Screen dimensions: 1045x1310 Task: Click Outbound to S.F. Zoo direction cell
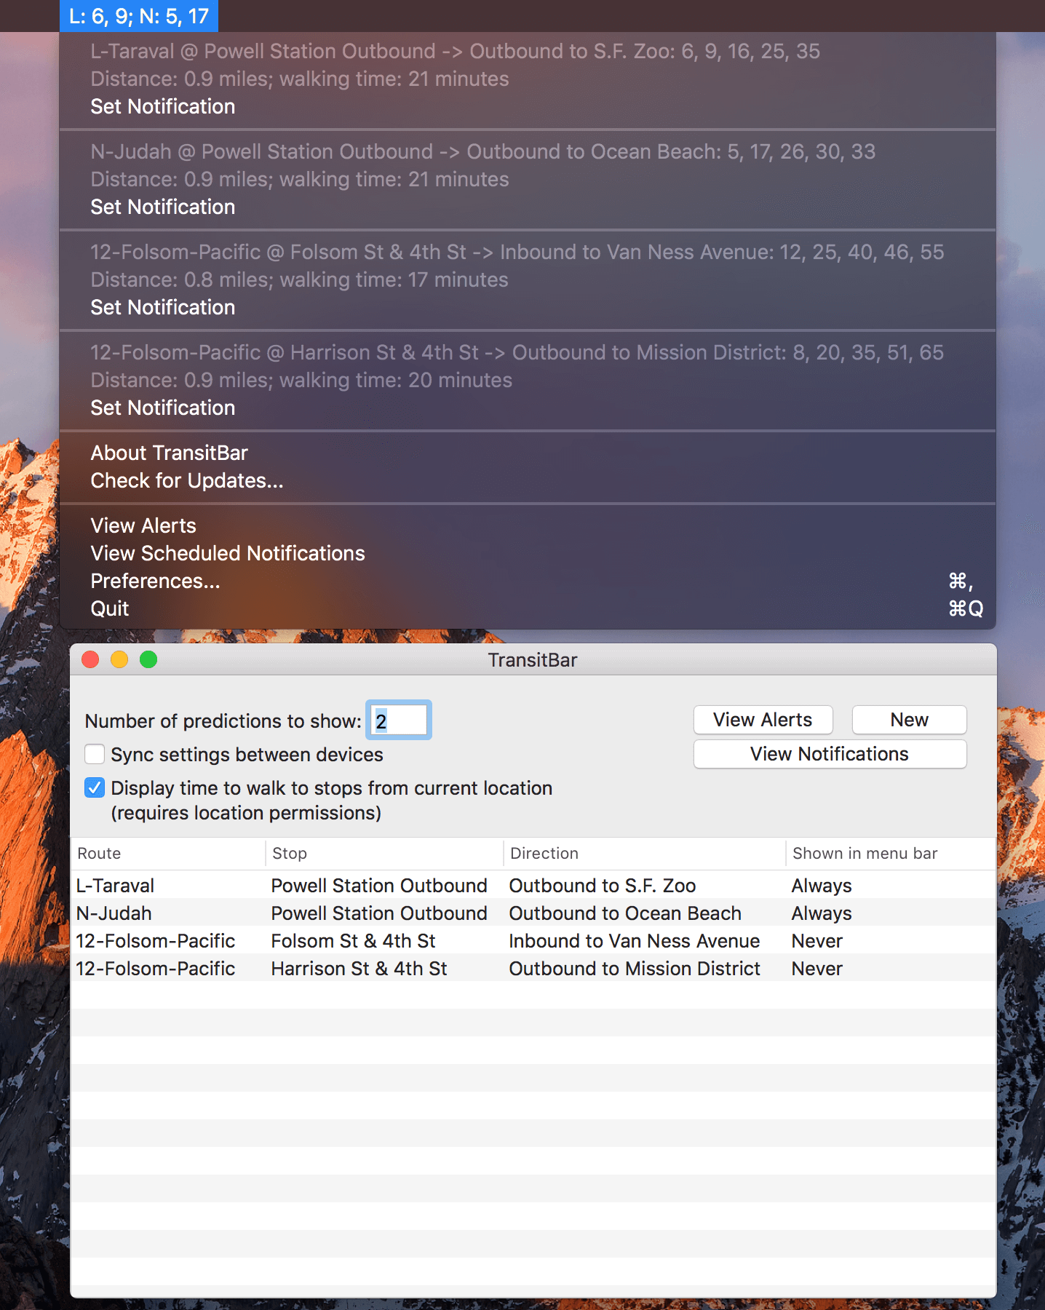[x=602, y=886]
